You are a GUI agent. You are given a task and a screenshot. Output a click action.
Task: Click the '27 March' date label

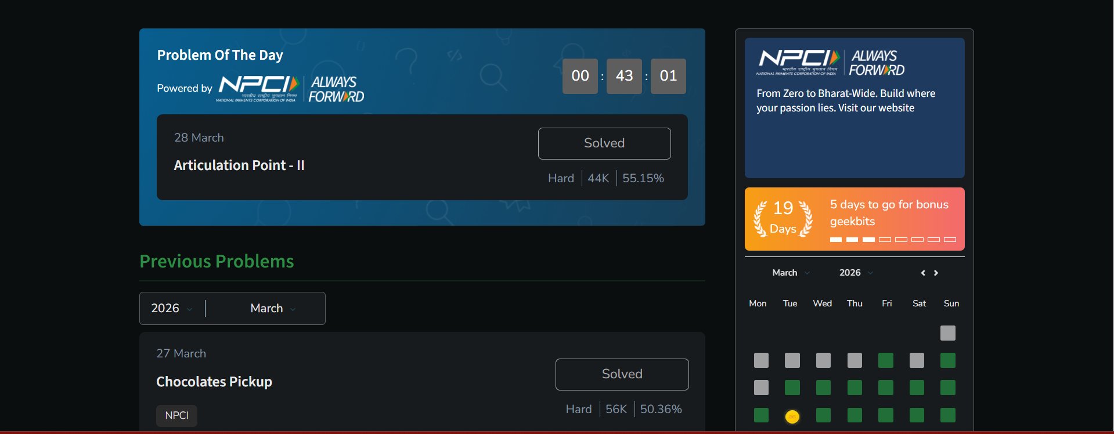coord(181,353)
